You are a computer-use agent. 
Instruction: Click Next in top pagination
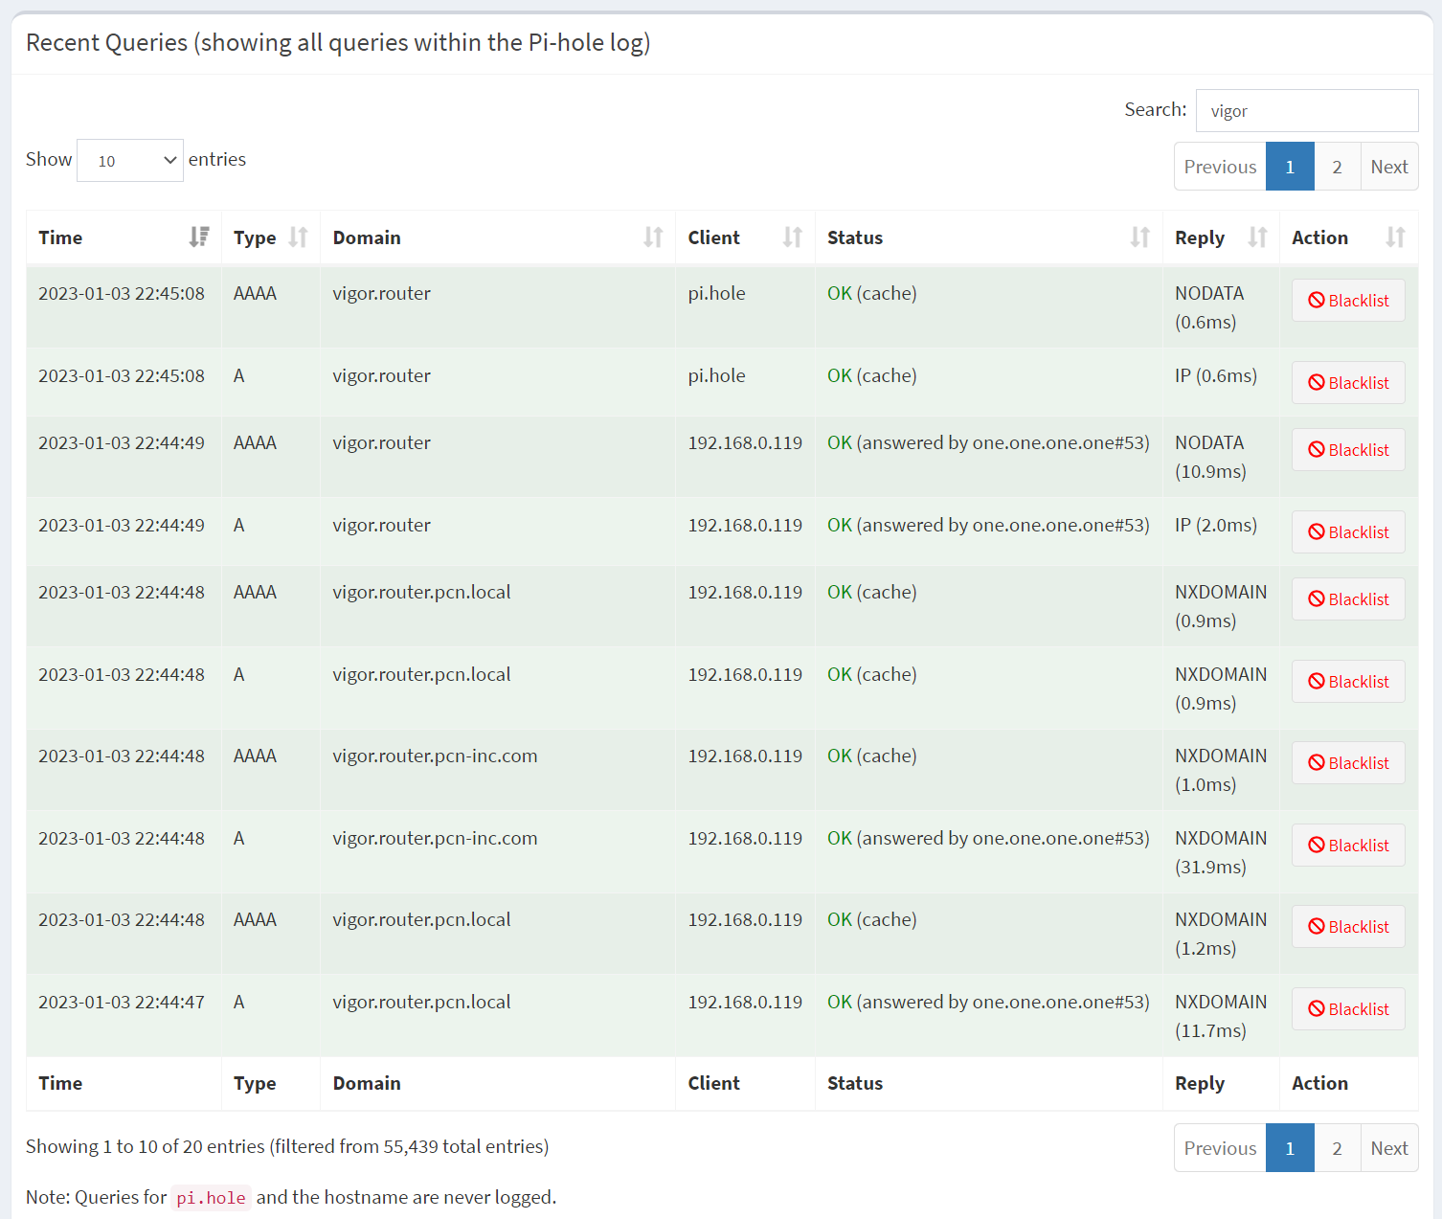click(x=1389, y=167)
